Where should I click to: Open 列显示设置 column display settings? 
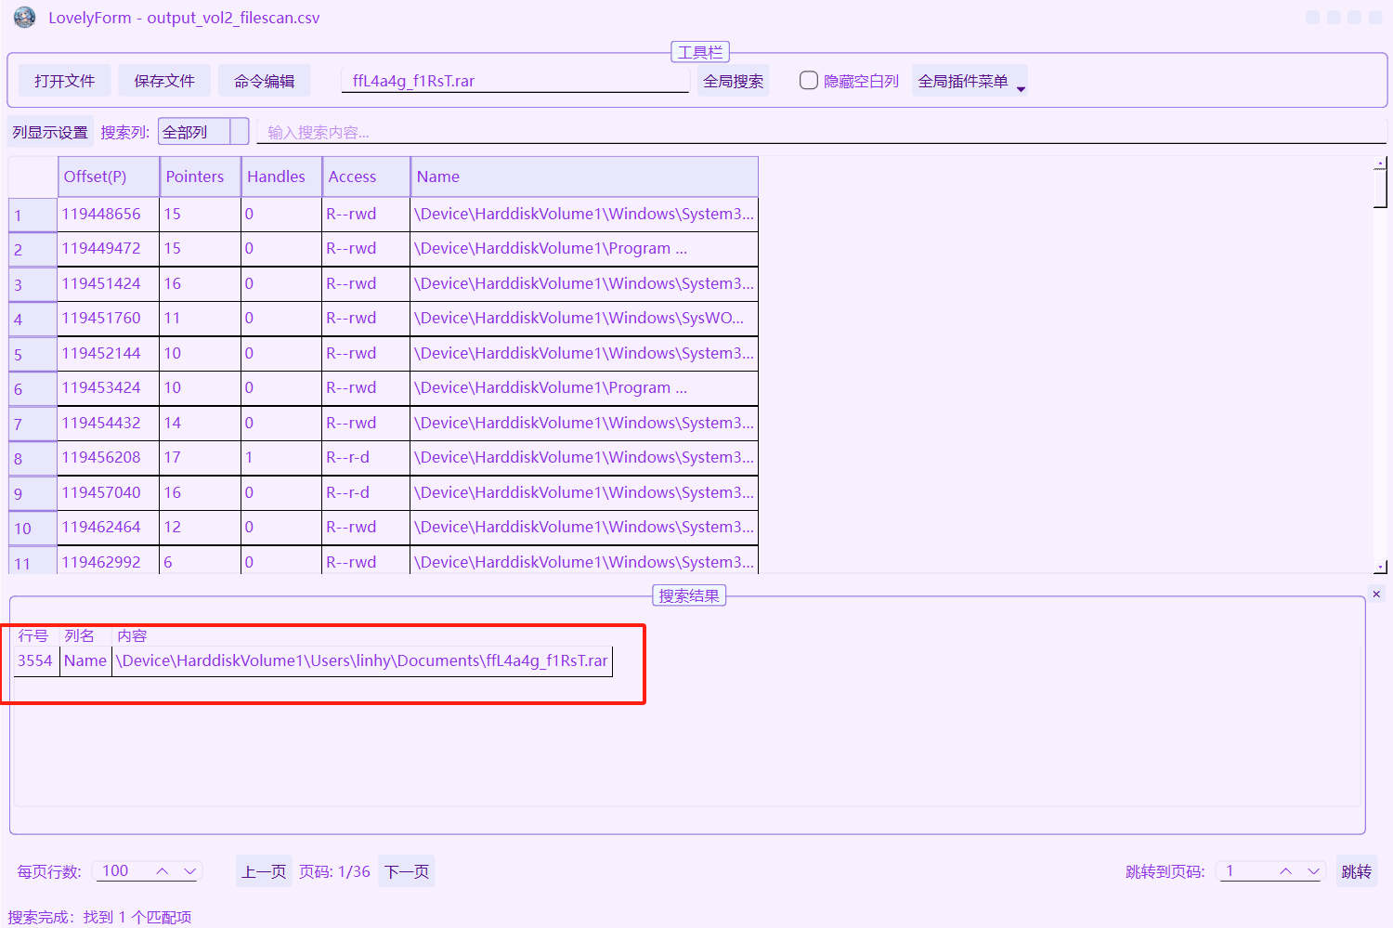[x=50, y=132]
